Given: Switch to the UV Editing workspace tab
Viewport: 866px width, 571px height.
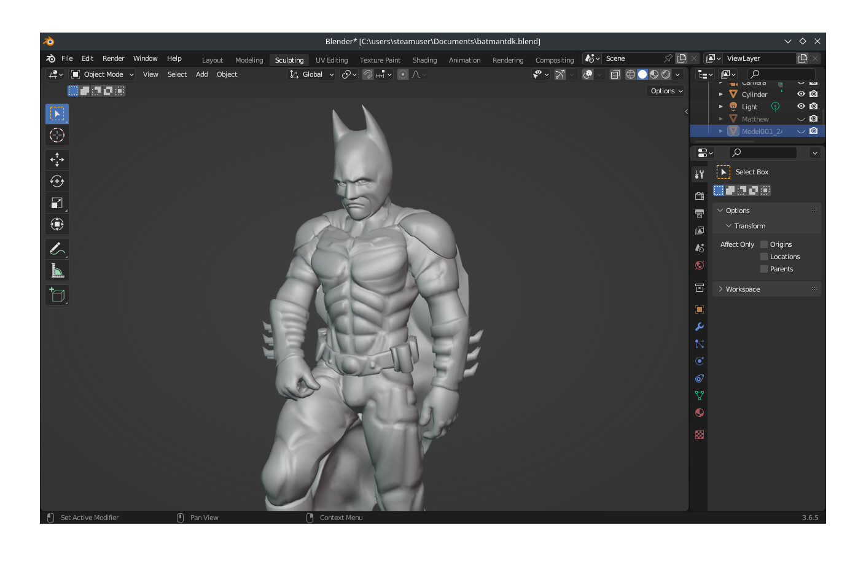Looking at the screenshot, I should [x=332, y=60].
